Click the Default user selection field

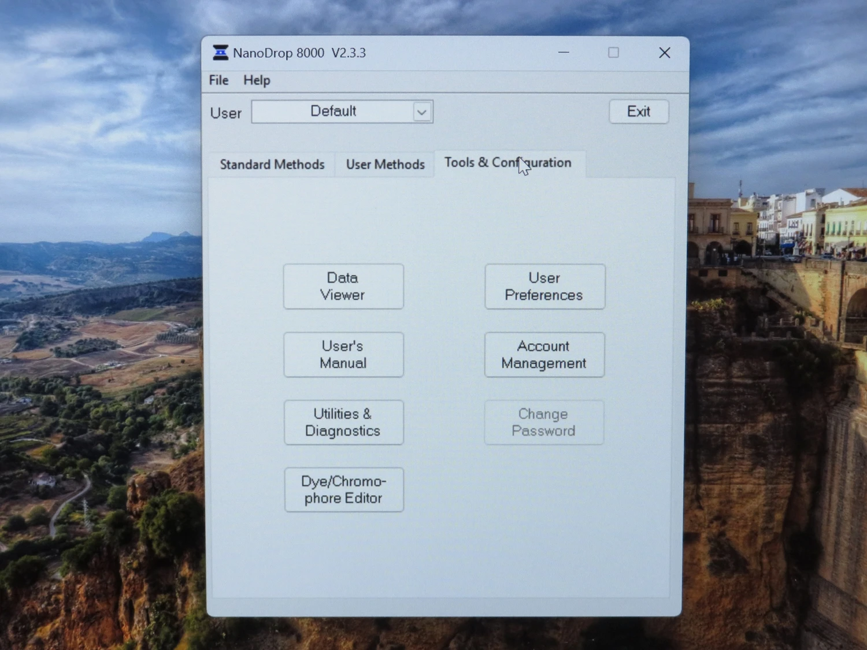point(333,112)
